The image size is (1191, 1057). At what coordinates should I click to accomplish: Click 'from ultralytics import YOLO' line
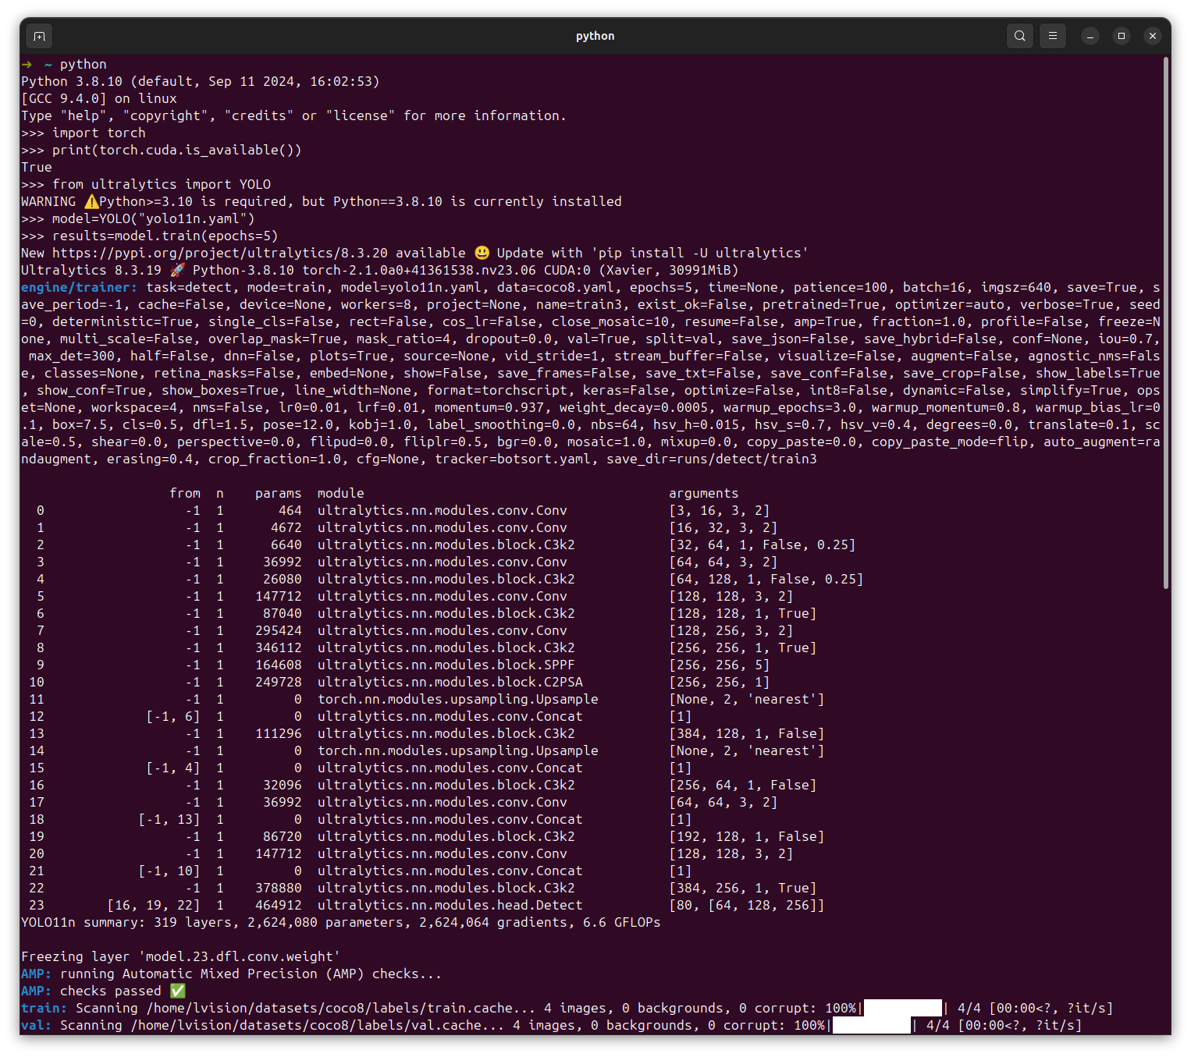146,184
